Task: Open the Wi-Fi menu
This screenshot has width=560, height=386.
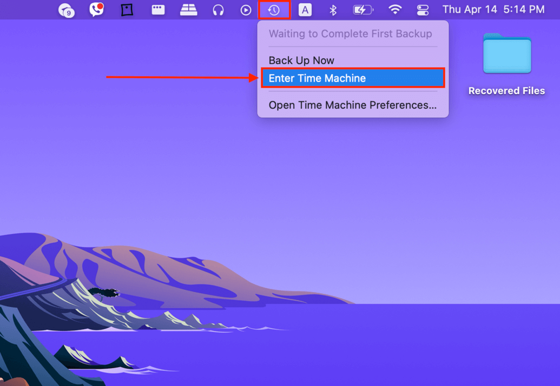Action: [394, 9]
